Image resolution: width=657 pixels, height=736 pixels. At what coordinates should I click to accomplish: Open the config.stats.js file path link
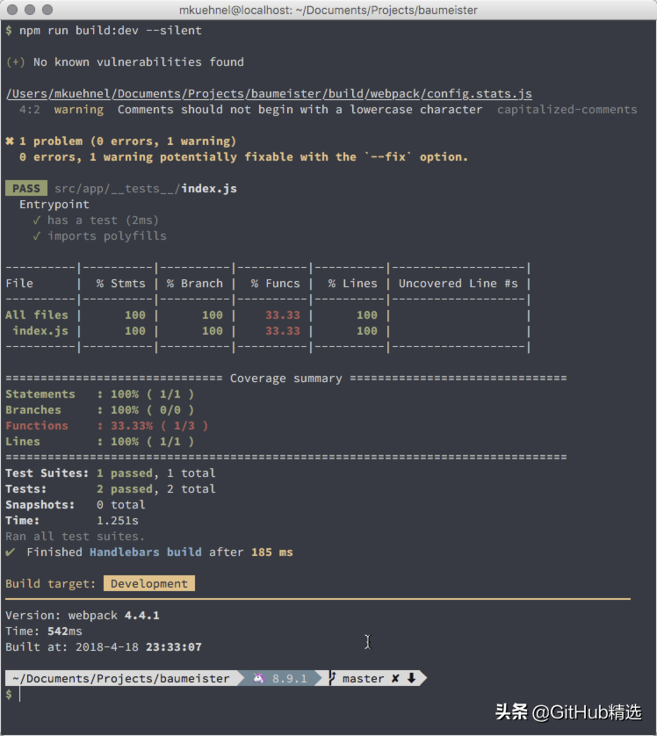tap(269, 94)
